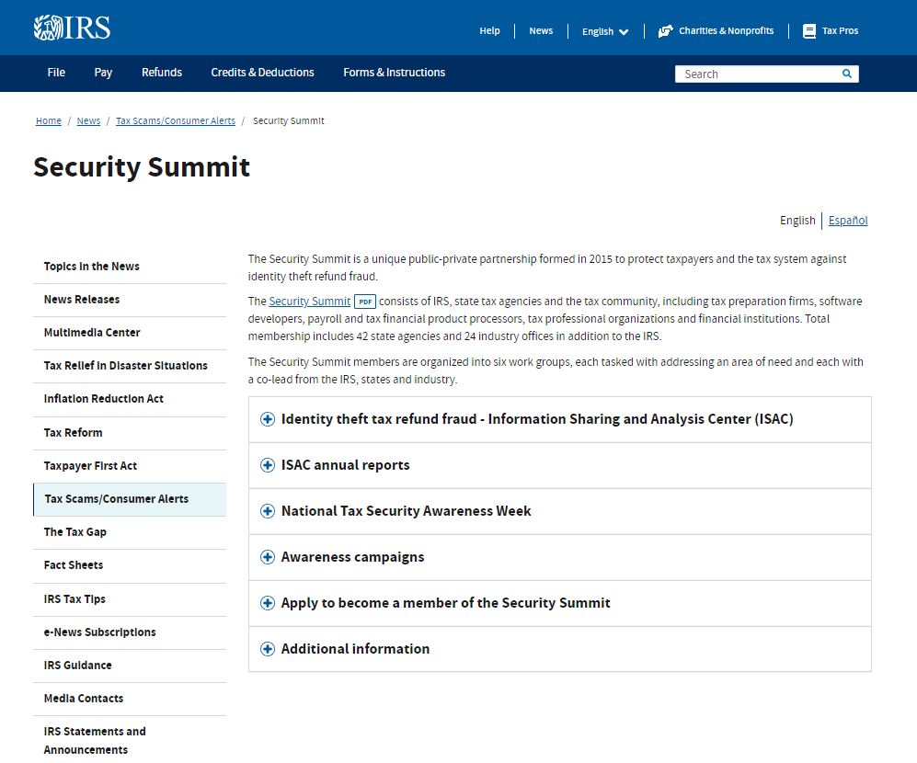
Task: Click the Security Summit page heading
Action: click(x=142, y=167)
